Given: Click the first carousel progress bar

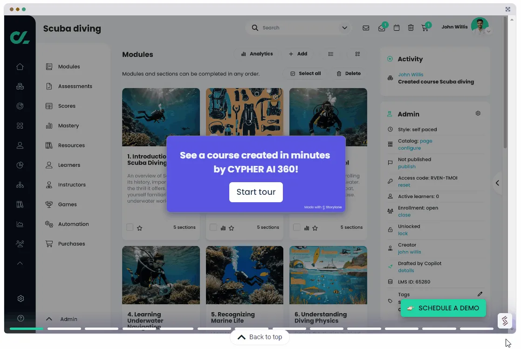Looking at the screenshot, I should (x=26, y=328).
